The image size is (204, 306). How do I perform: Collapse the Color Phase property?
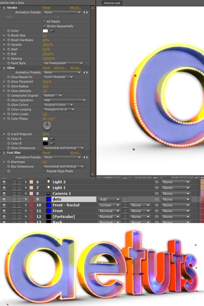(4, 119)
